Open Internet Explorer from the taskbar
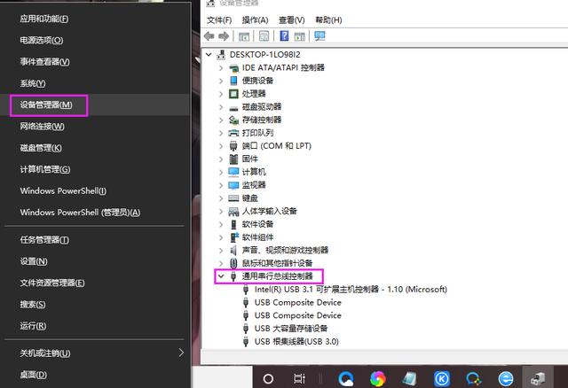 pyautogui.click(x=506, y=378)
